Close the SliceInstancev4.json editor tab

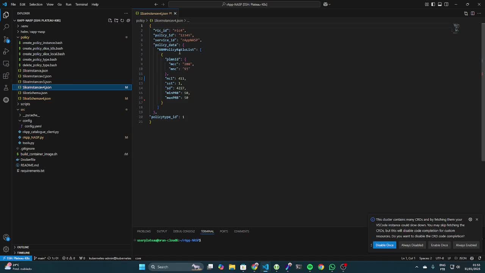click(x=175, y=13)
